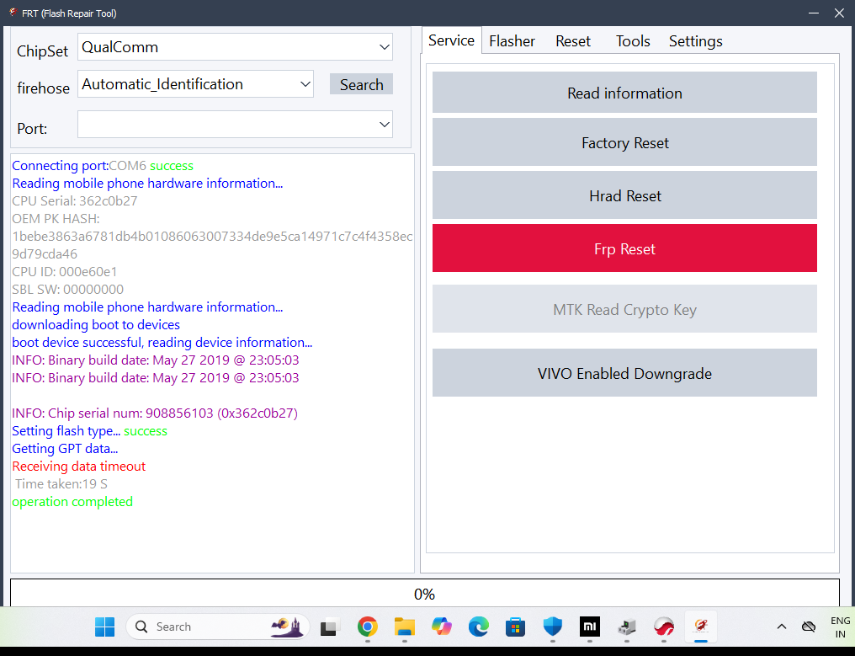Open Task View from the taskbar

[330, 627]
